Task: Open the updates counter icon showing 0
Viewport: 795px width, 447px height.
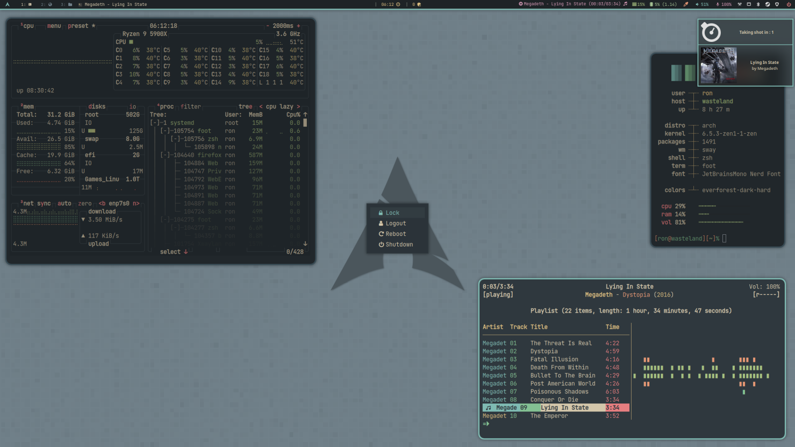Action: coord(419,4)
